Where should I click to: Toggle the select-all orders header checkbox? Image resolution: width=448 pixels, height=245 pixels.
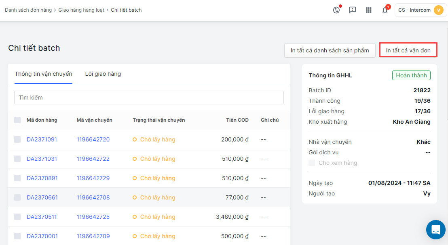click(x=17, y=120)
